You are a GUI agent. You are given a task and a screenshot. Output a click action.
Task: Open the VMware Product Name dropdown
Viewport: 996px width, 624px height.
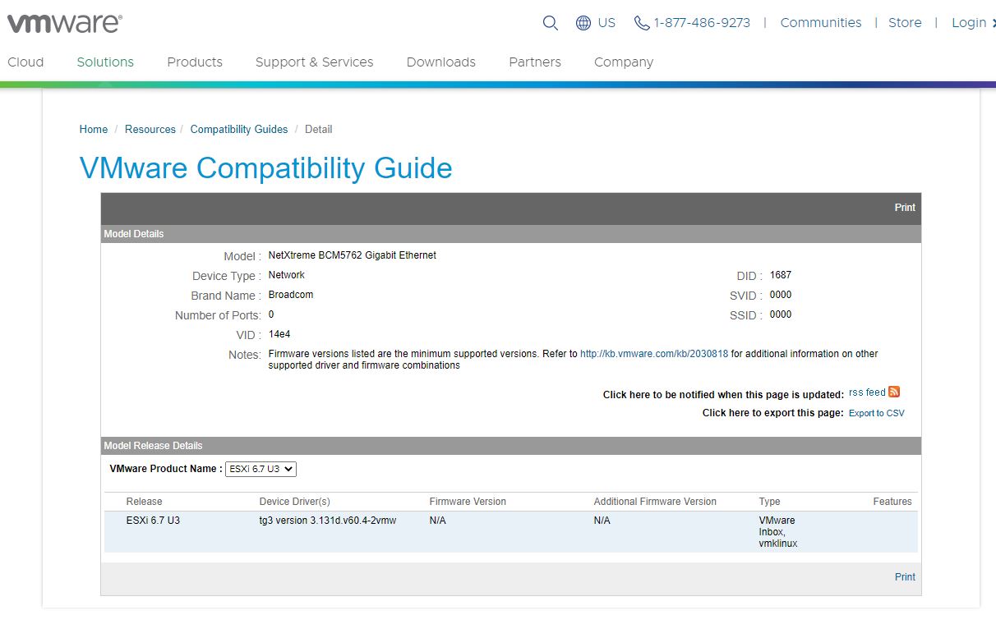pyautogui.click(x=261, y=469)
